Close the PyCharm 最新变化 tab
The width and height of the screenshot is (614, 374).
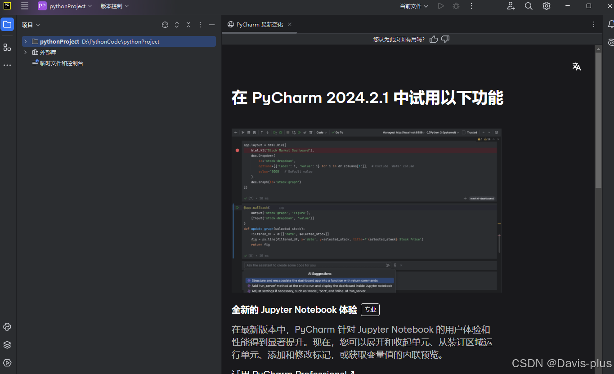pos(290,24)
